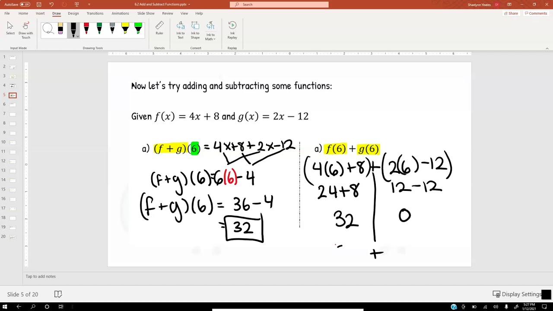553x311 pixels.
Task: Select the Lasso Select tool
Action: [x=48, y=29]
